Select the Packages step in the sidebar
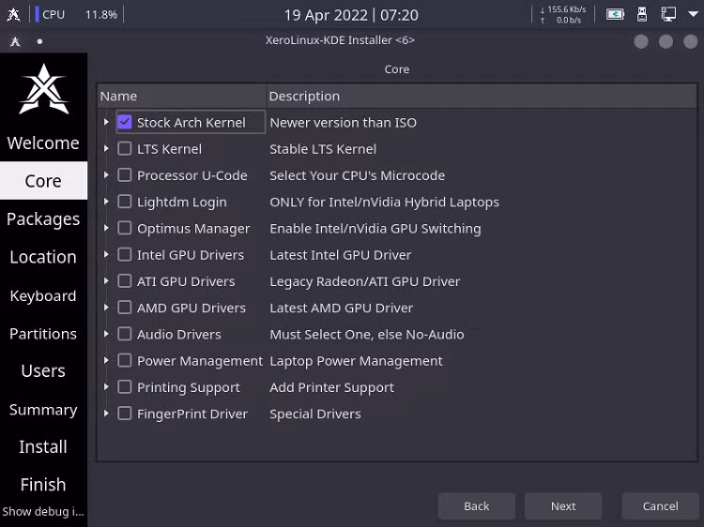704x527 pixels. tap(43, 218)
